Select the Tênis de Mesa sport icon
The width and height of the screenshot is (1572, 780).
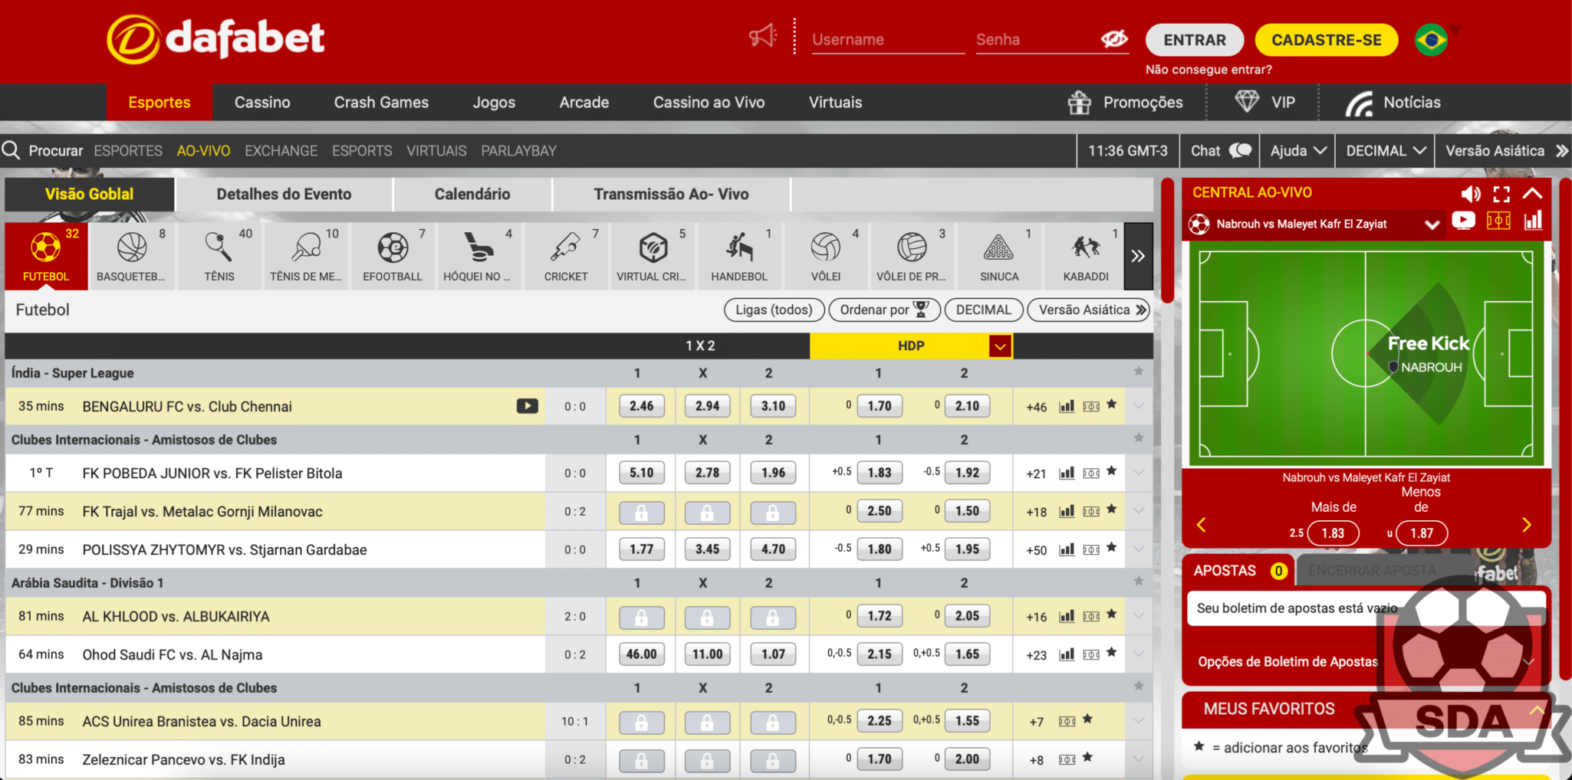(305, 256)
